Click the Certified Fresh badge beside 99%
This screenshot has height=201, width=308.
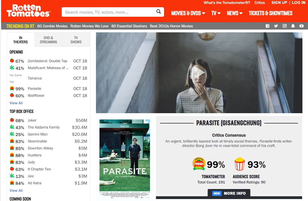pyautogui.click(x=199, y=164)
